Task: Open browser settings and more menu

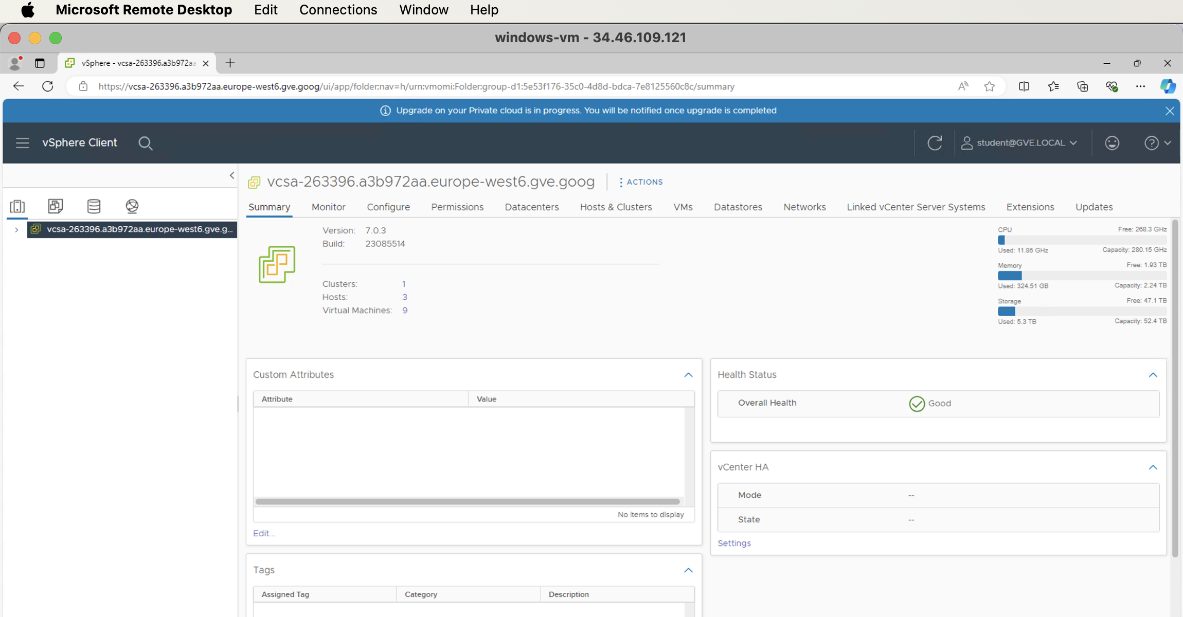Action: 1140,86
